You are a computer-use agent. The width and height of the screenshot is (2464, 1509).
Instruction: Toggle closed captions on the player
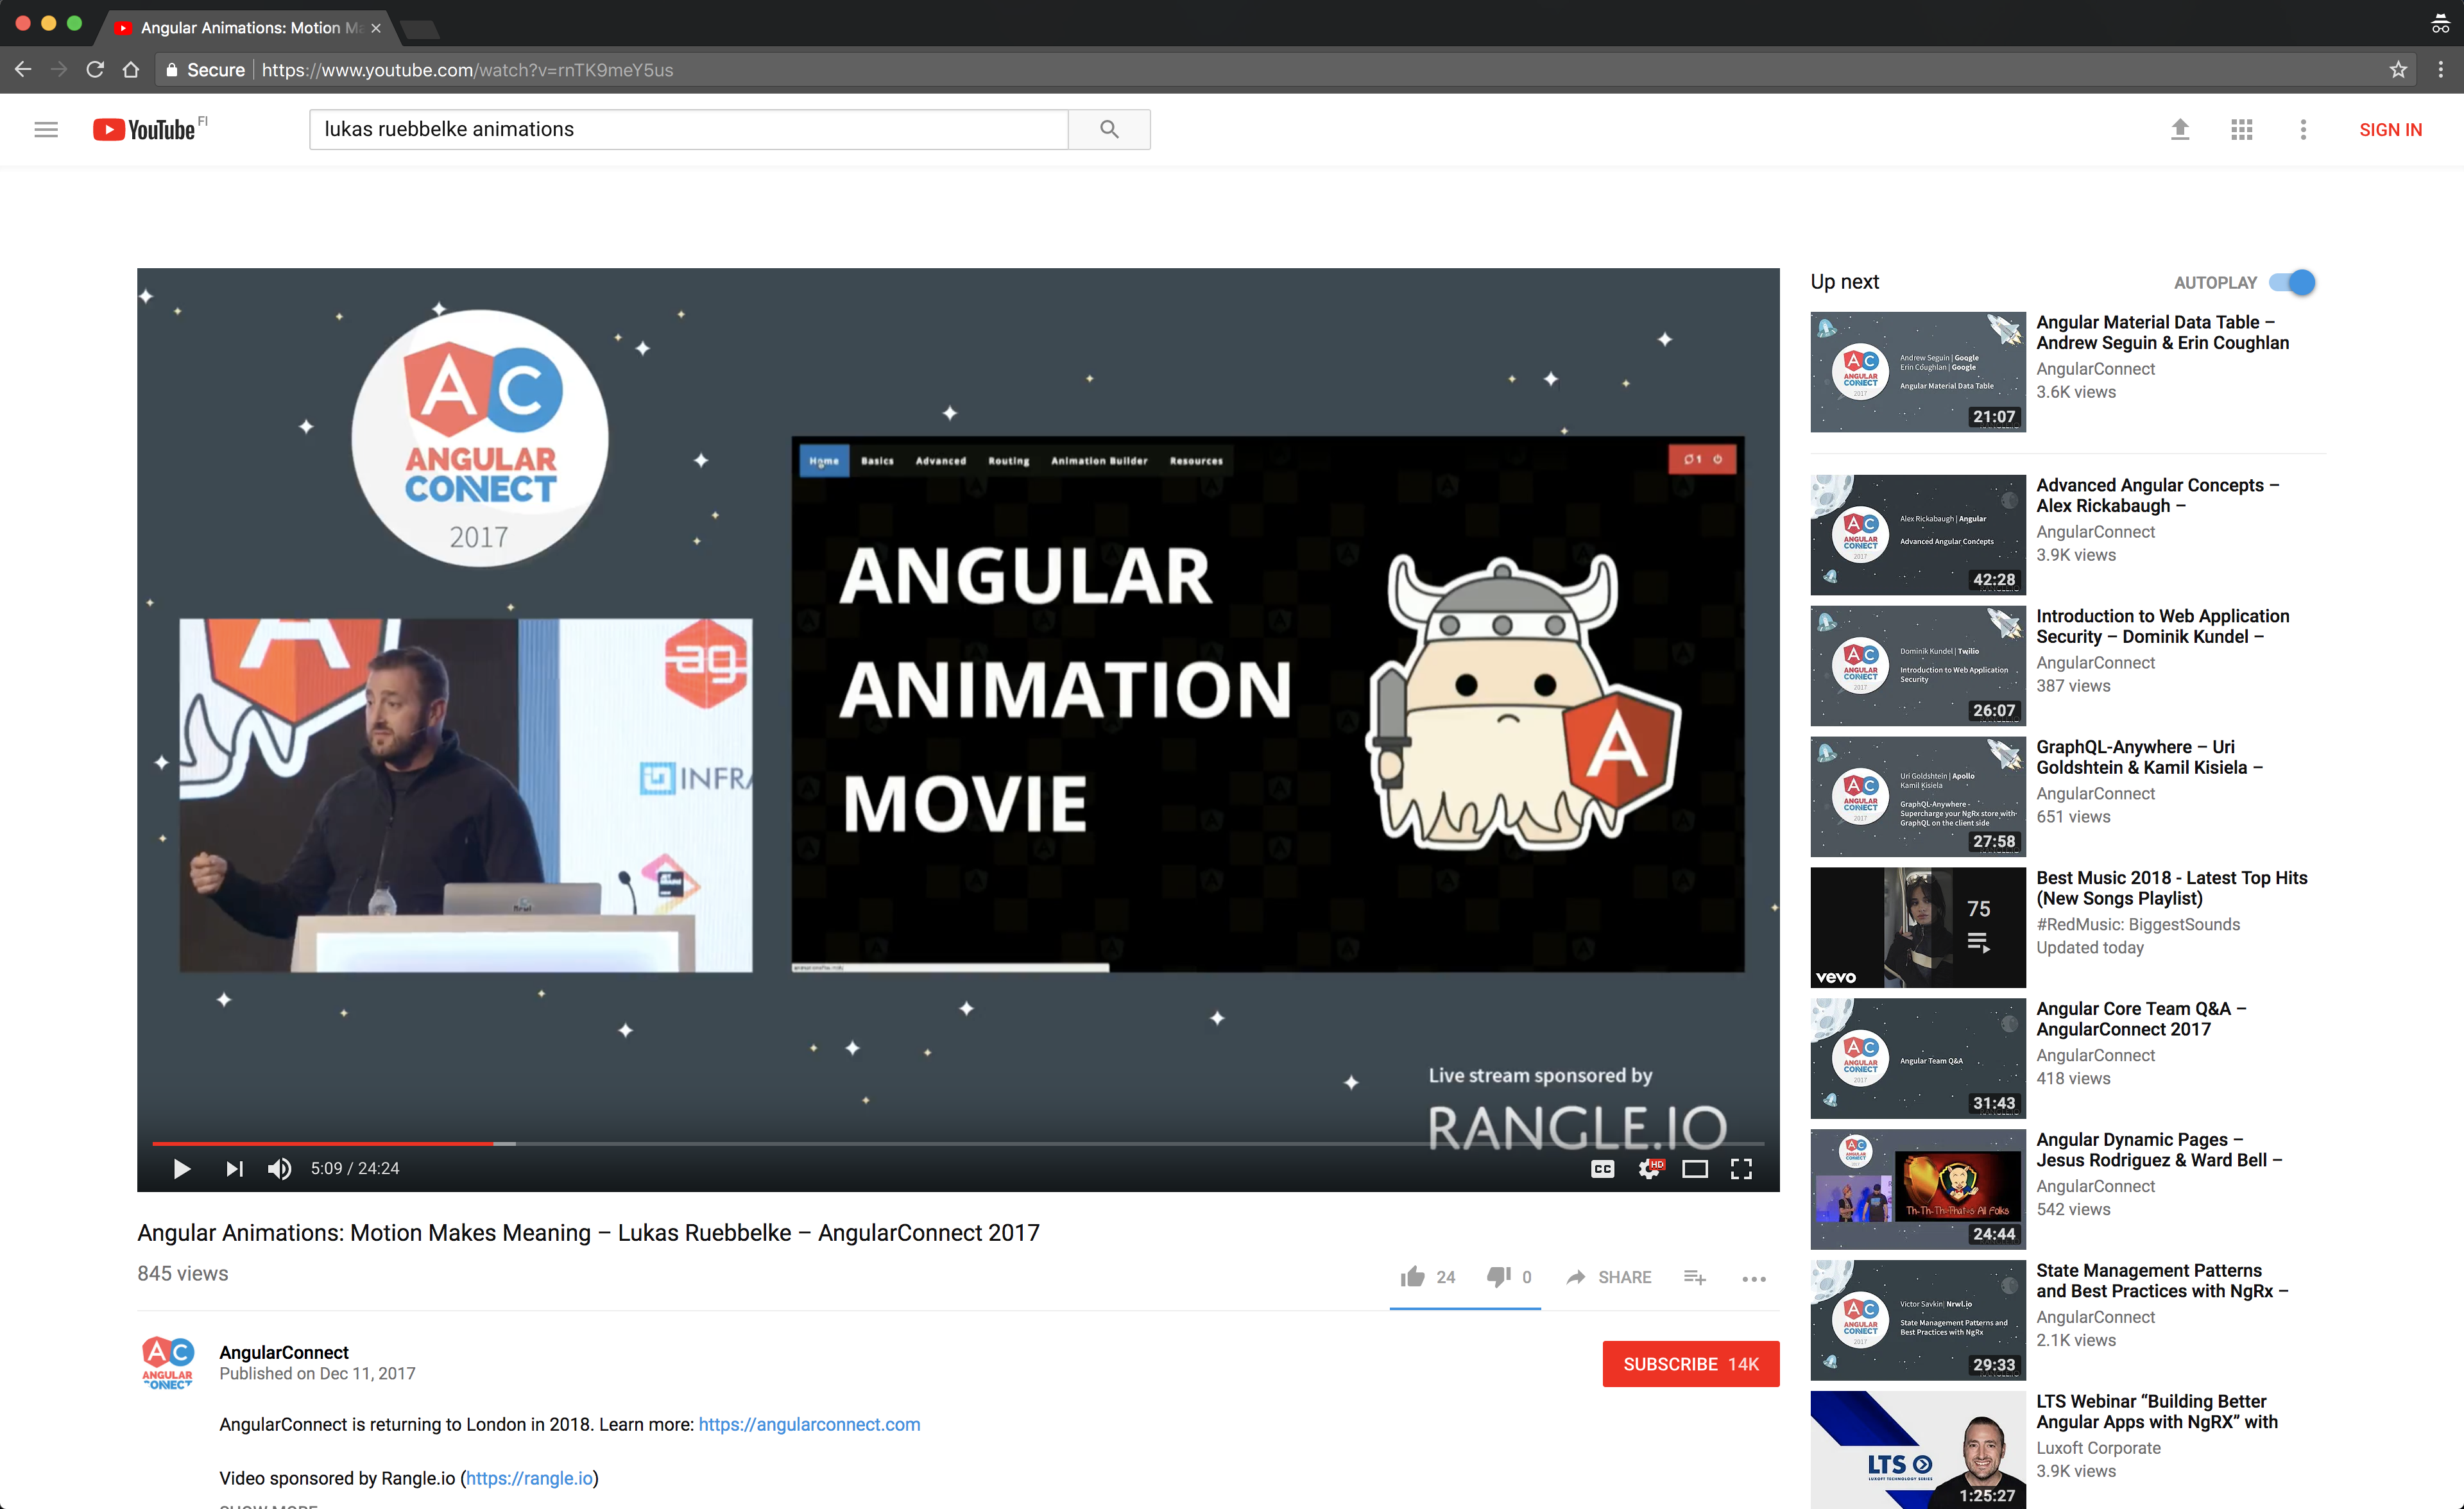[1602, 1169]
